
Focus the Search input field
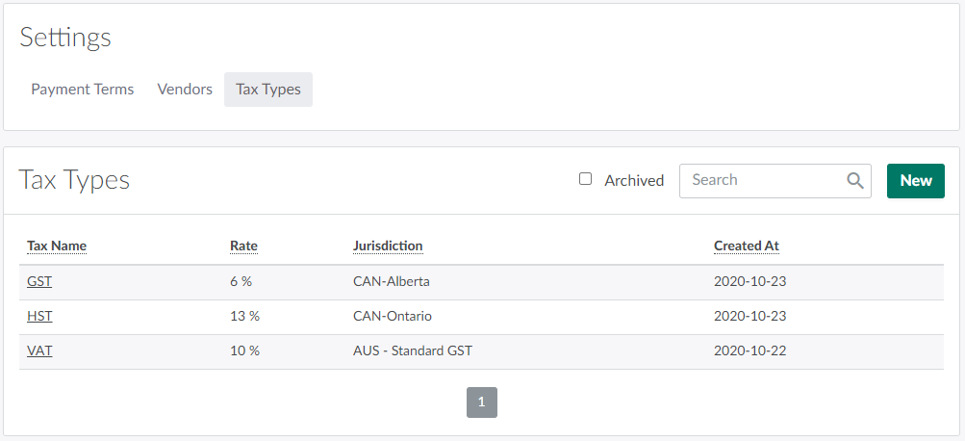[760, 180]
